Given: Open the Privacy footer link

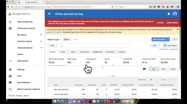Looking at the screenshot, I should point(19,96).
